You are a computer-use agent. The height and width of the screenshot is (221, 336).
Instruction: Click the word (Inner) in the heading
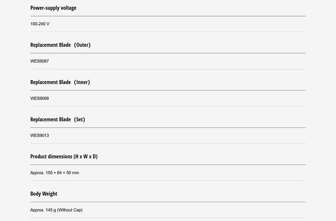[x=82, y=82]
